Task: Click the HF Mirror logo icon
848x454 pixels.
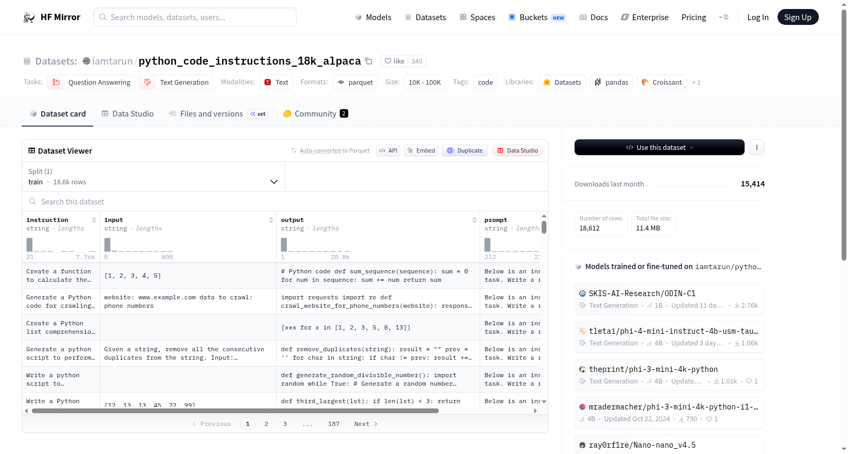Action: (x=29, y=17)
